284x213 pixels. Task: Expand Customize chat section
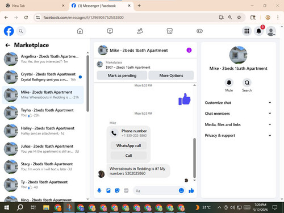coord(238,103)
